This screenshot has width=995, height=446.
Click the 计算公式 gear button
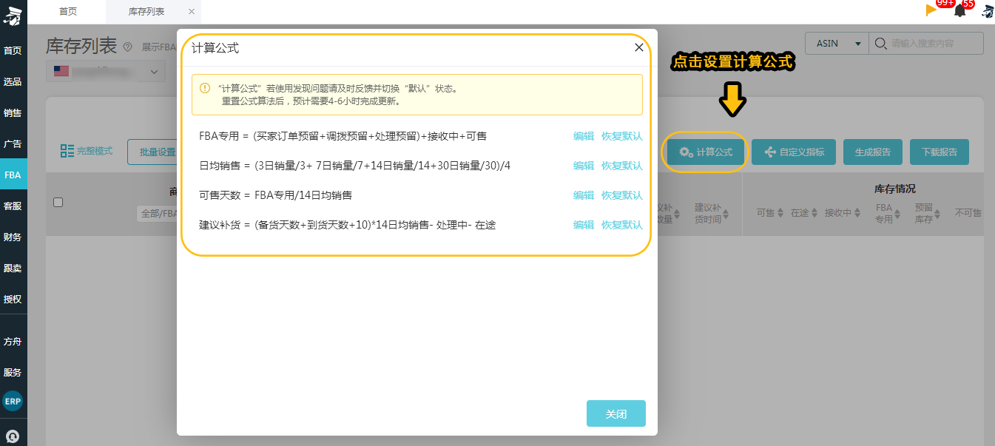(706, 152)
